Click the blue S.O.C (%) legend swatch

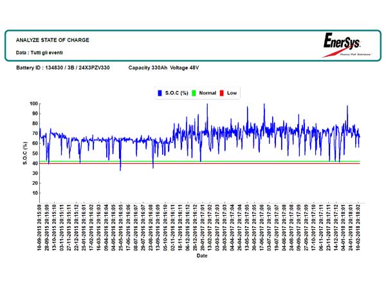tap(158, 93)
